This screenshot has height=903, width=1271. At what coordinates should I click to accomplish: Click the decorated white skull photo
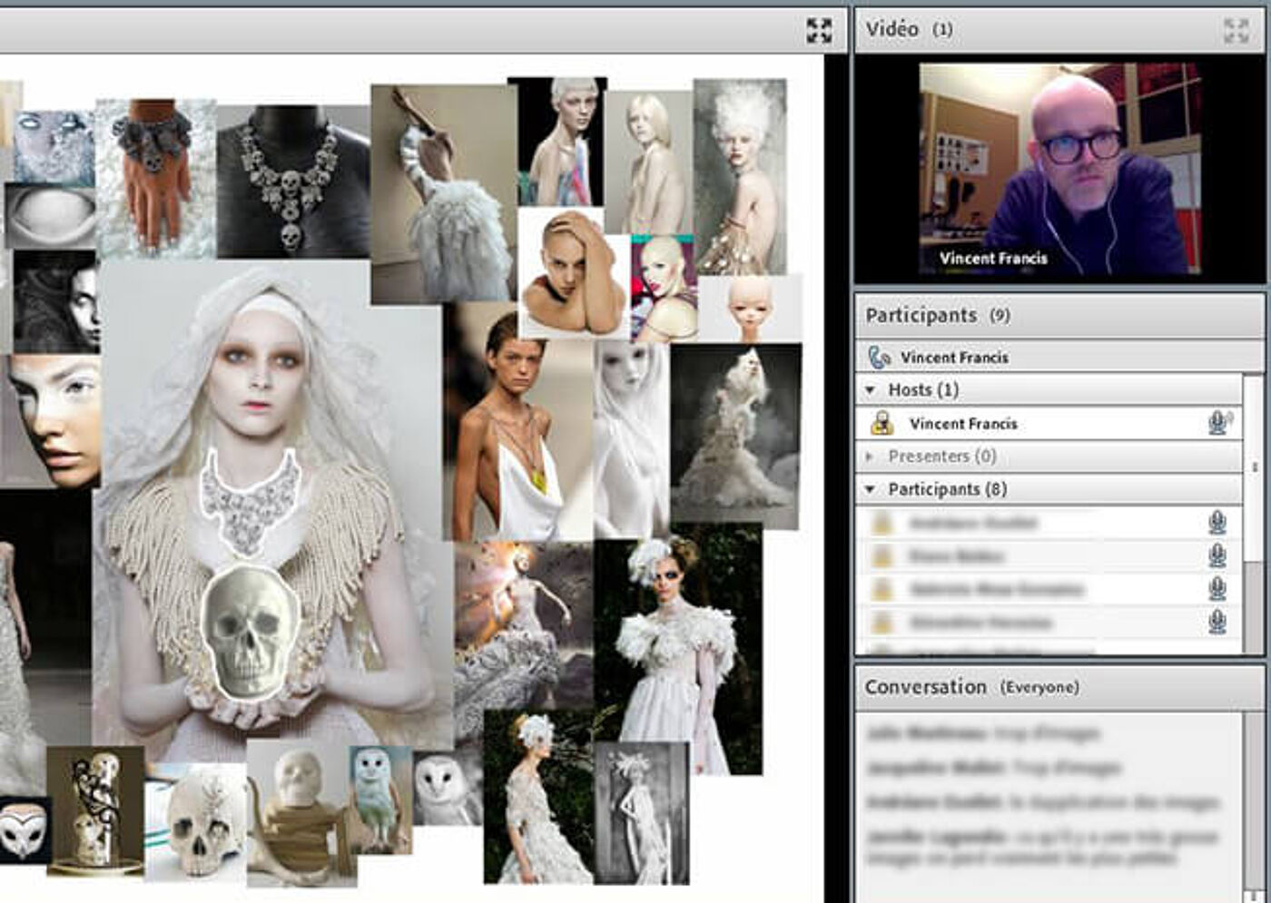click(195, 822)
